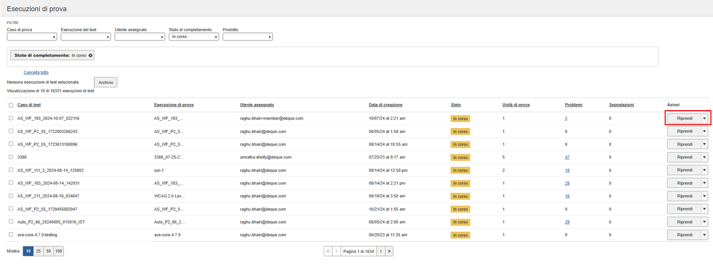The width and height of the screenshot is (713, 265).
Task: Open action arrow for row 3388
Action: [x=704, y=157]
